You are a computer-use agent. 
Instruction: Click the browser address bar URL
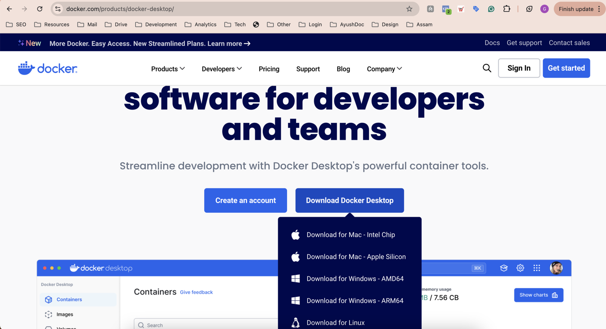pyautogui.click(x=120, y=9)
